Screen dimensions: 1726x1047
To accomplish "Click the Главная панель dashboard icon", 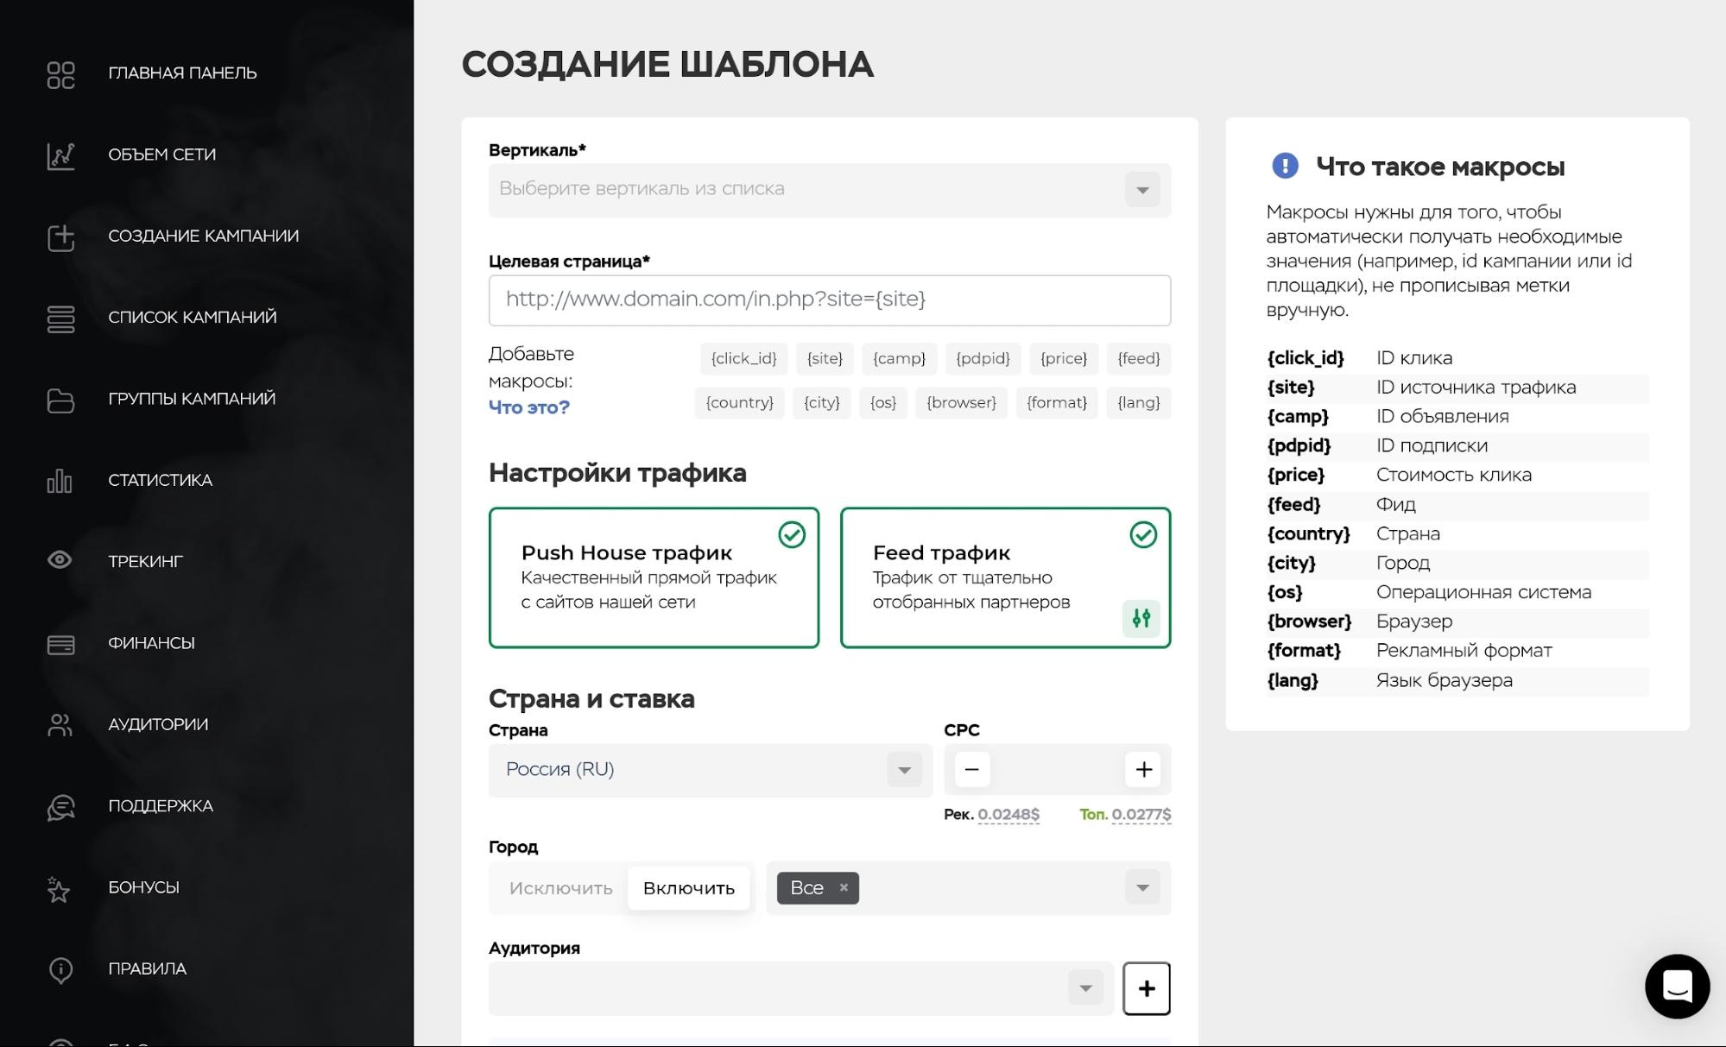I will 60,74.
